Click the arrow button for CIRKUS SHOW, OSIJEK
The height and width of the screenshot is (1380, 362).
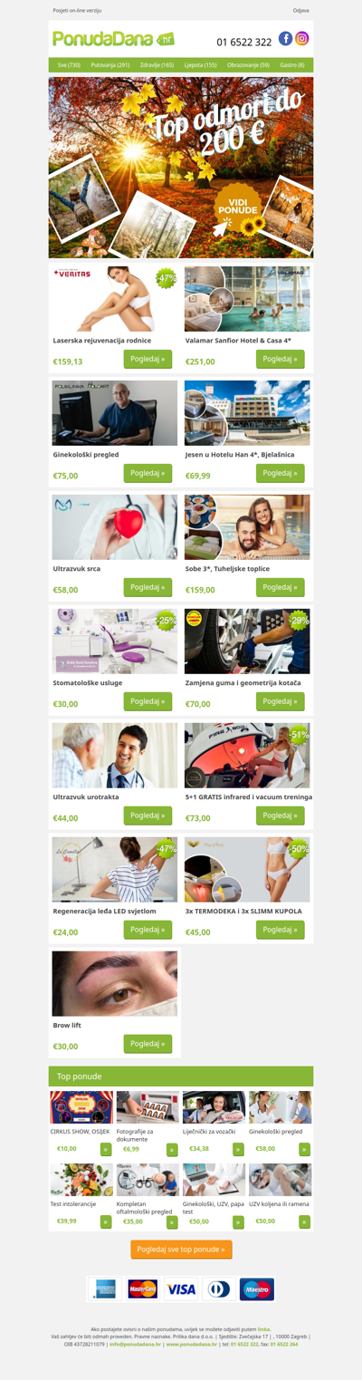(x=106, y=1149)
